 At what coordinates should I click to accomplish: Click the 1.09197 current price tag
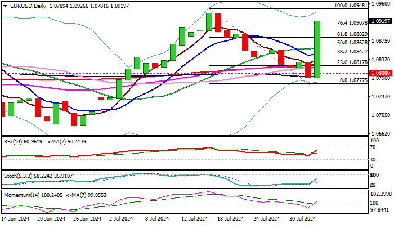point(378,20)
